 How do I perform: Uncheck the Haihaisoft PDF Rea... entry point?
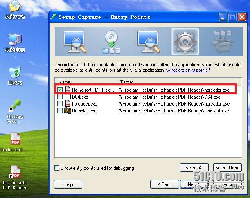pos(60,90)
